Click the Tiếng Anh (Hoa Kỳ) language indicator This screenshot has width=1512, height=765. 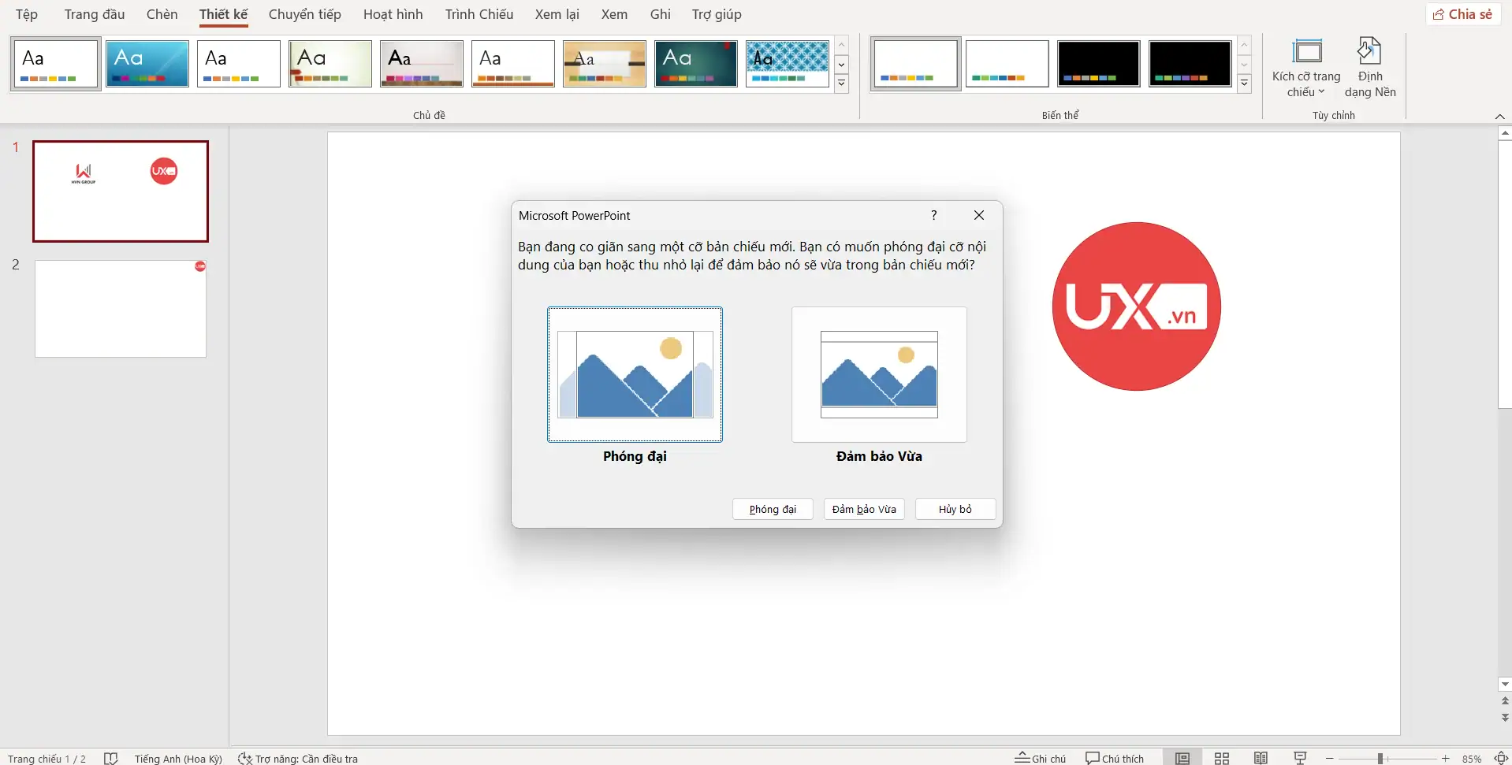click(x=178, y=759)
